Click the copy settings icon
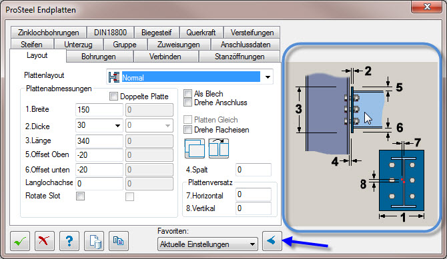Viewport: 447px width, 259px height. click(x=119, y=241)
